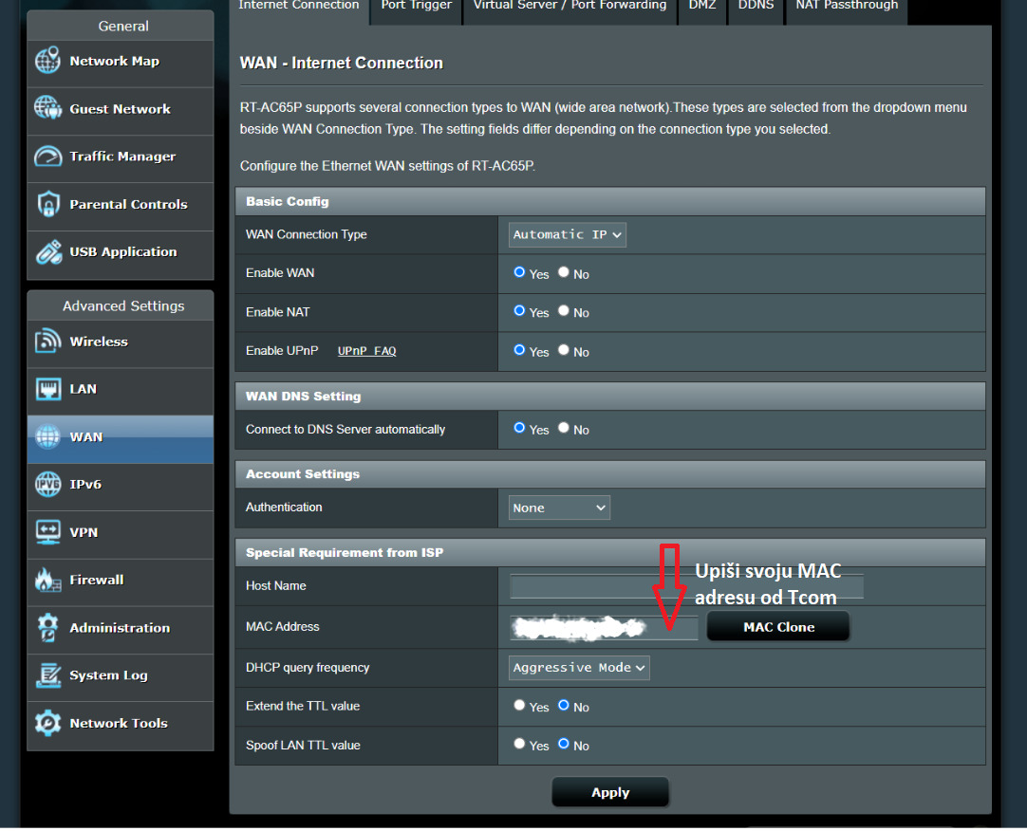The image size is (1027, 831).
Task: Open System Log icon
Action: [47, 675]
